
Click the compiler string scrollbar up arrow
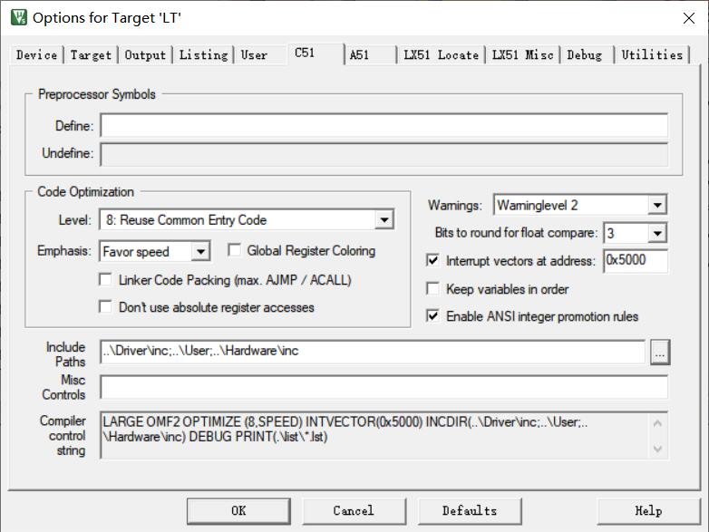click(658, 423)
